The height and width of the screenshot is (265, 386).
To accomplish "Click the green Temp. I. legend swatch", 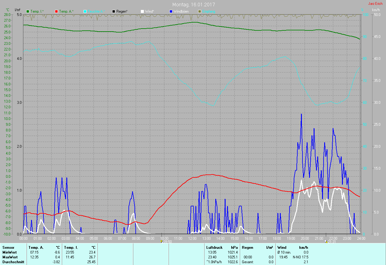I will 28,11.
